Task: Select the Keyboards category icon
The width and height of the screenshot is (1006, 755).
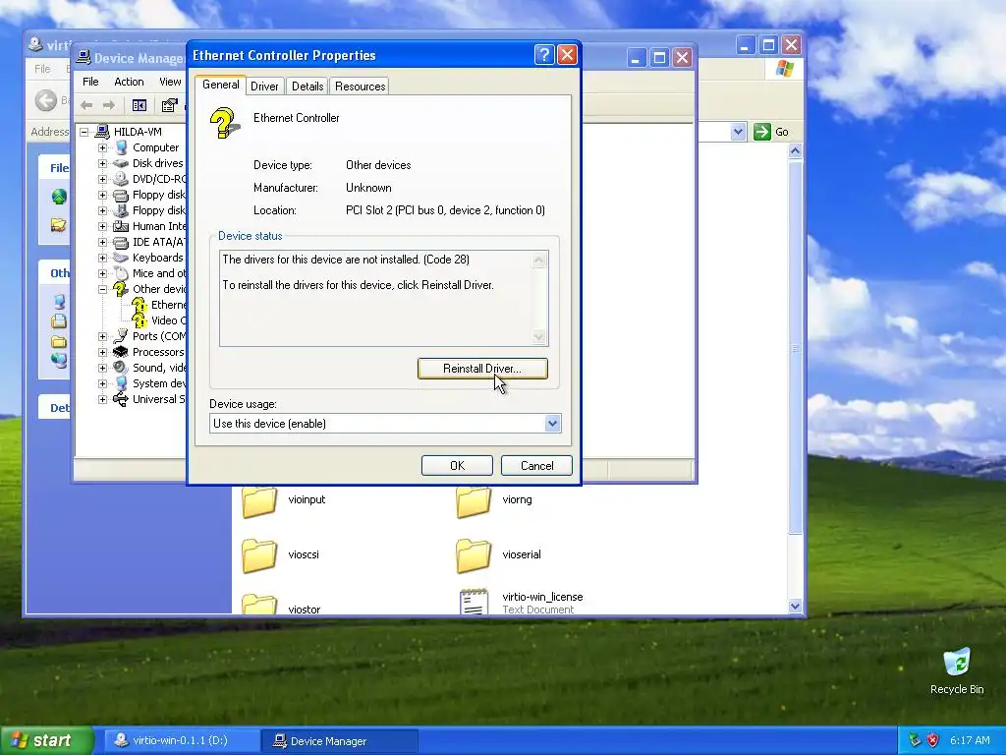Action: (x=121, y=258)
